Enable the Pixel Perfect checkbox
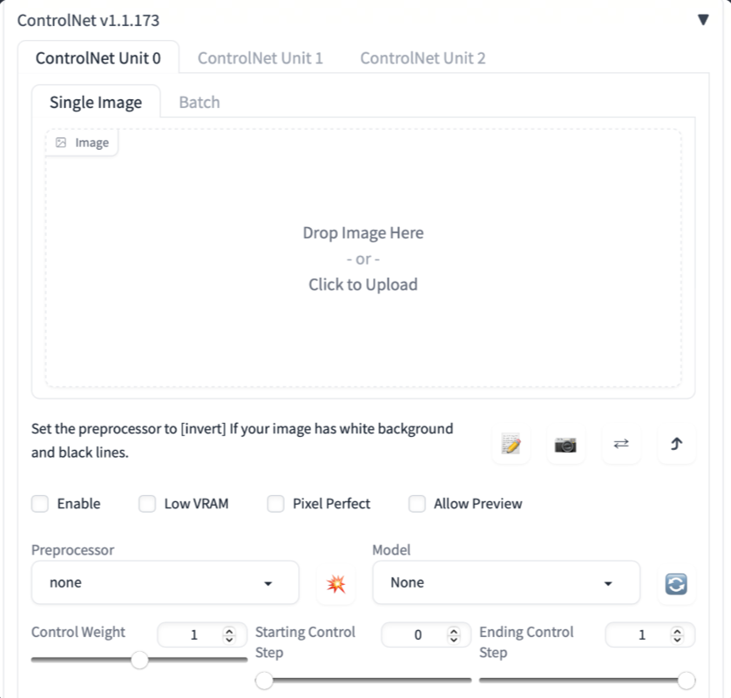The image size is (731, 698). [x=275, y=503]
